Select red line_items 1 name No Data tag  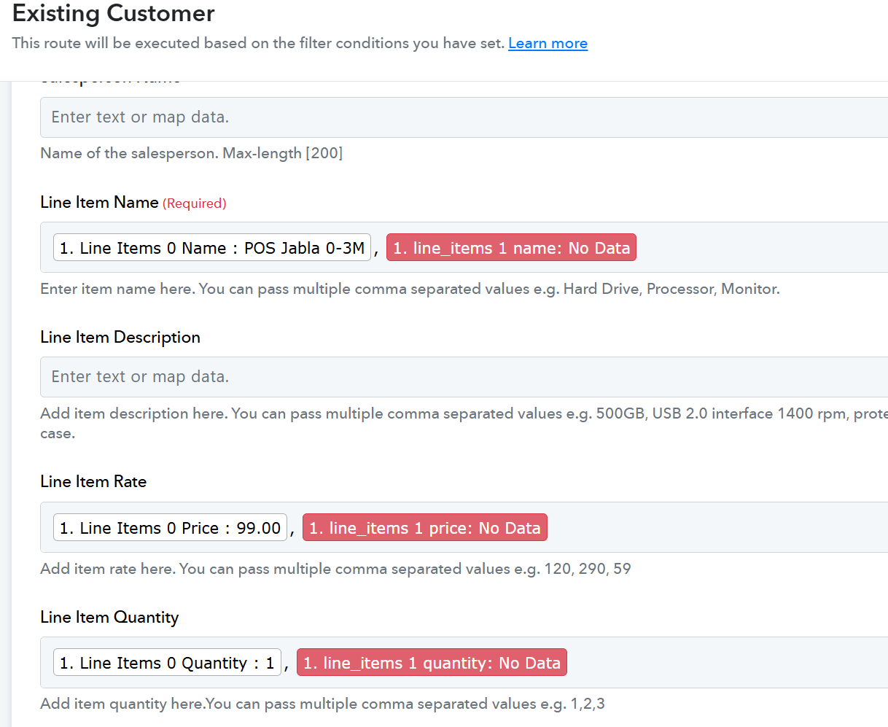tap(511, 248)
